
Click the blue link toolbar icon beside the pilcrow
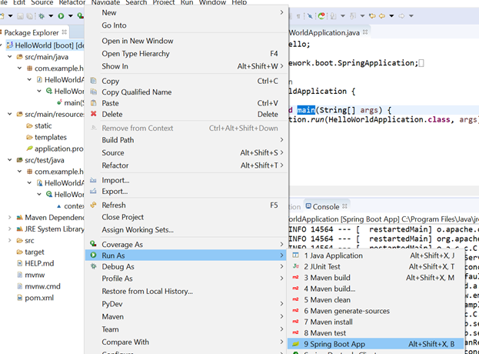pos(310,16)
